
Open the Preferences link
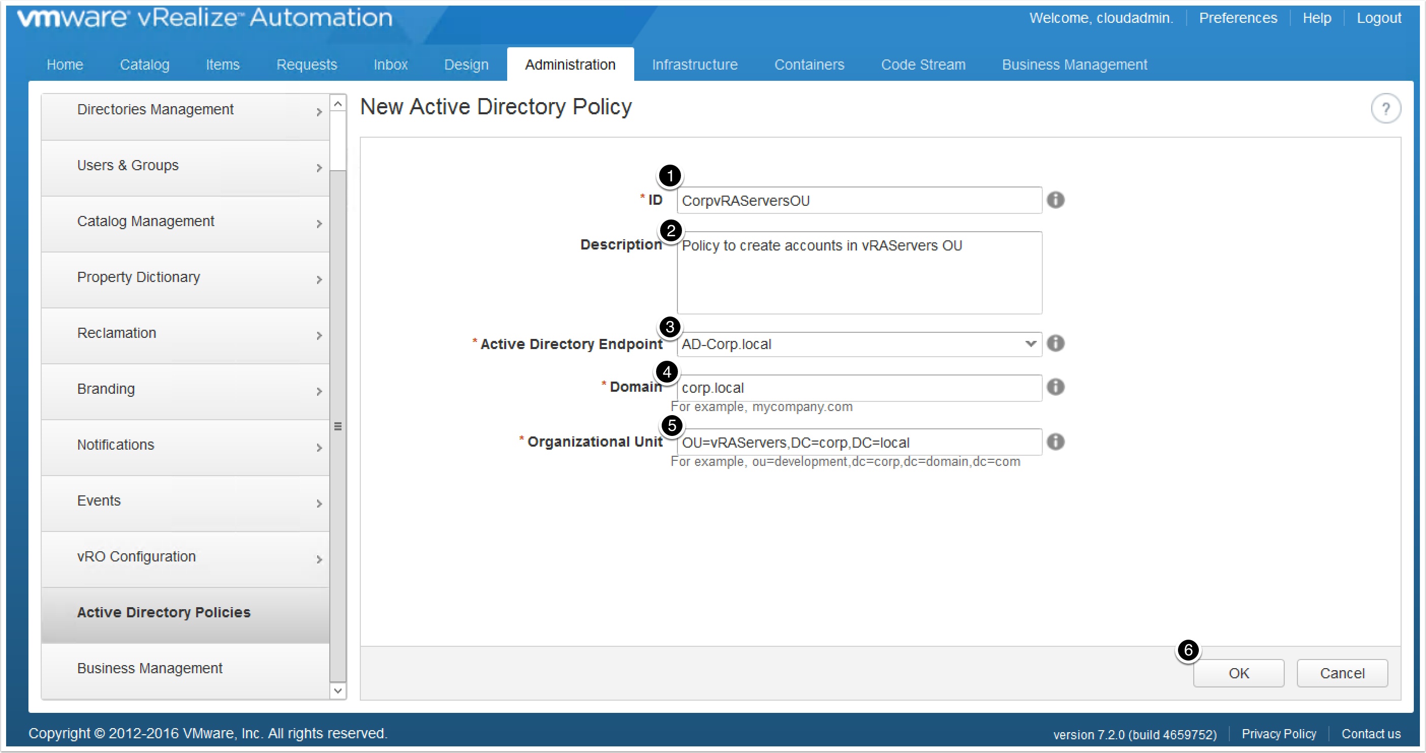point(1238,18)
